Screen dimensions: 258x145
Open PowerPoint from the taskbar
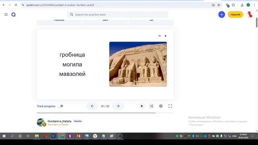[79, 136]
